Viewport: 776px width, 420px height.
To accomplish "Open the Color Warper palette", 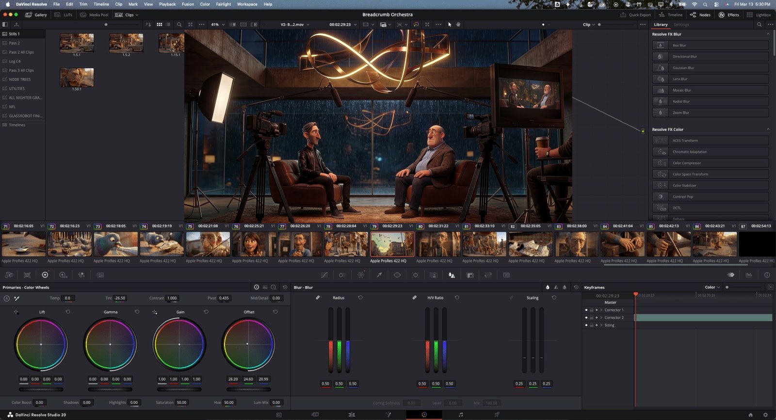I will click(342, 275).
